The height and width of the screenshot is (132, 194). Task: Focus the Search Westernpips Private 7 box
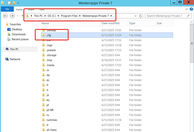point(168,16)
